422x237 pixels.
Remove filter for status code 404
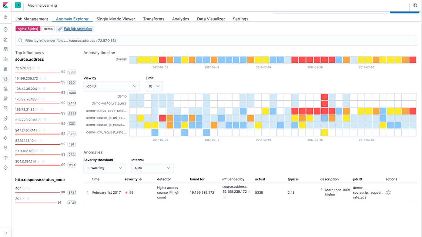pos(29,188)
